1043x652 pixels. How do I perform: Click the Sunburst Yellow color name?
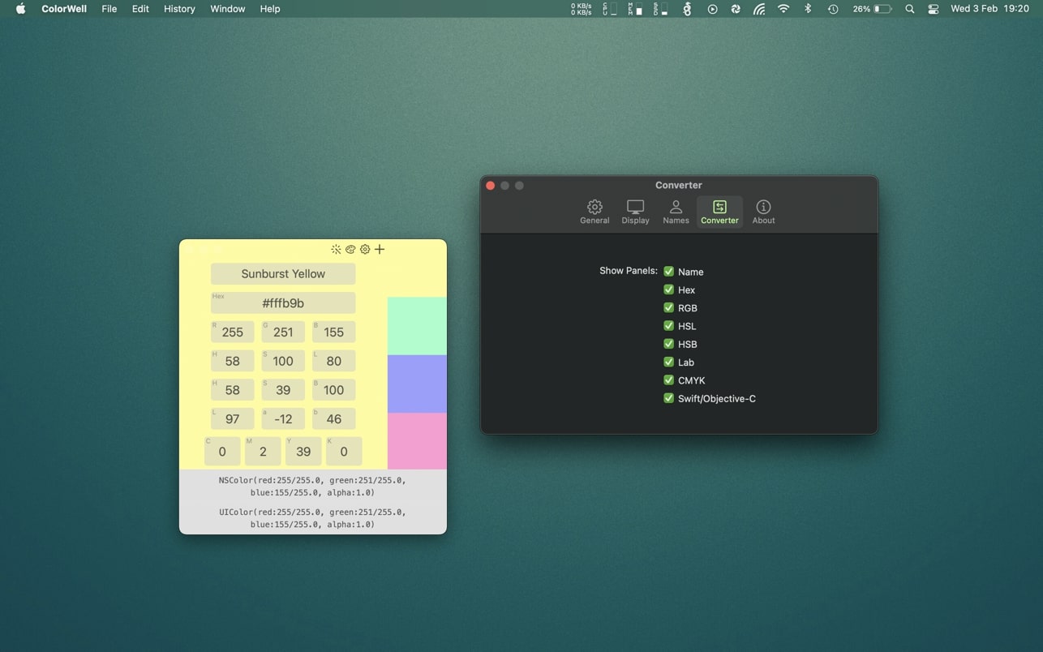(283, 274)
